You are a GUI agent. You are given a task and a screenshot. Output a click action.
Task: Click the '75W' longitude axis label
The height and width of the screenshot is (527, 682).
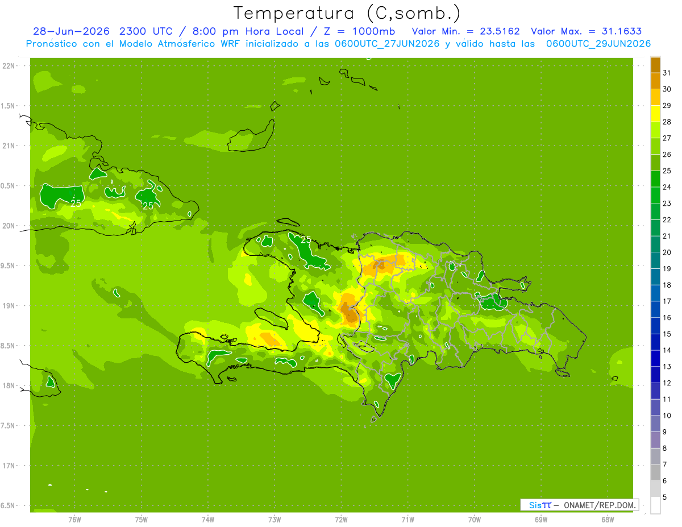click(142, 520)
